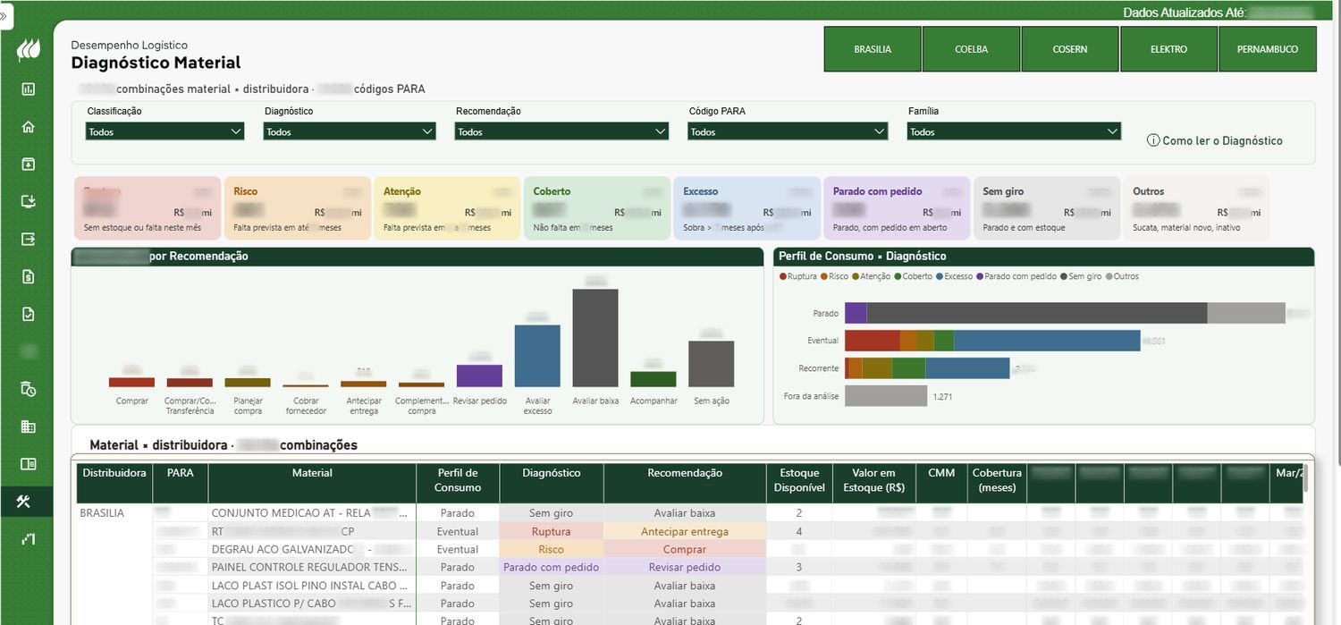Open the split-panel book sidebar icon
The image size is (1341, 625).
(28, 464)
